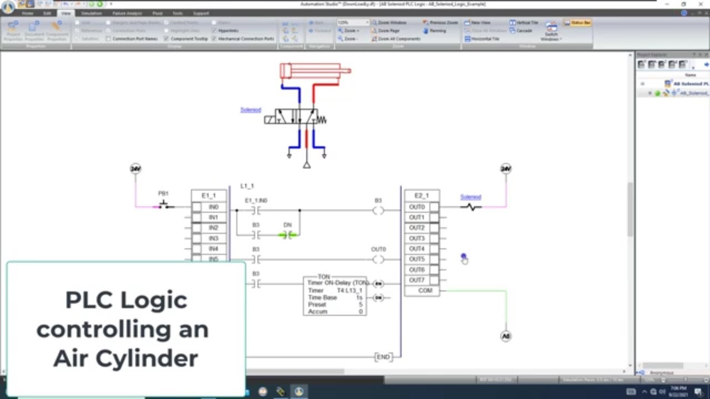This screenshot has height=399, width=710.
Task: Select the pneumatic cylinder component
Action: pyautogui.click(x=315, y=70)
